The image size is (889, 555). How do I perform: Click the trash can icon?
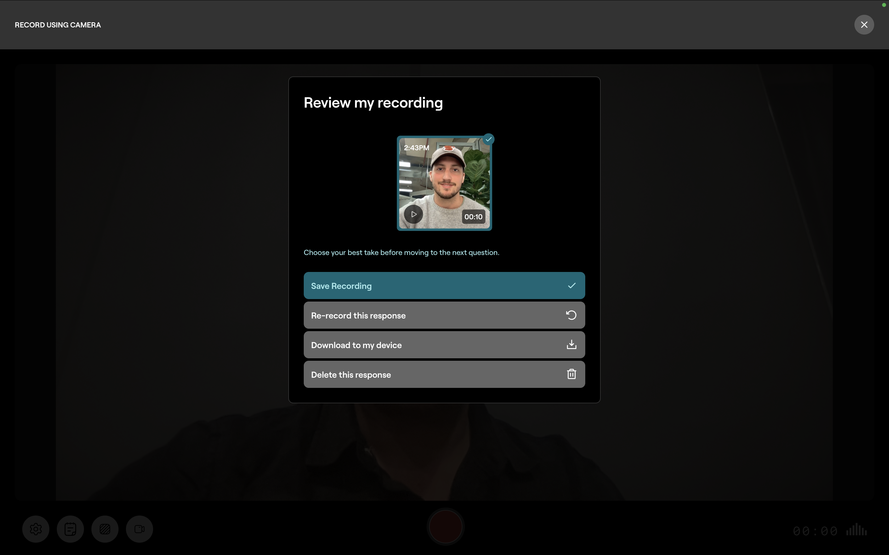(571, 374)
